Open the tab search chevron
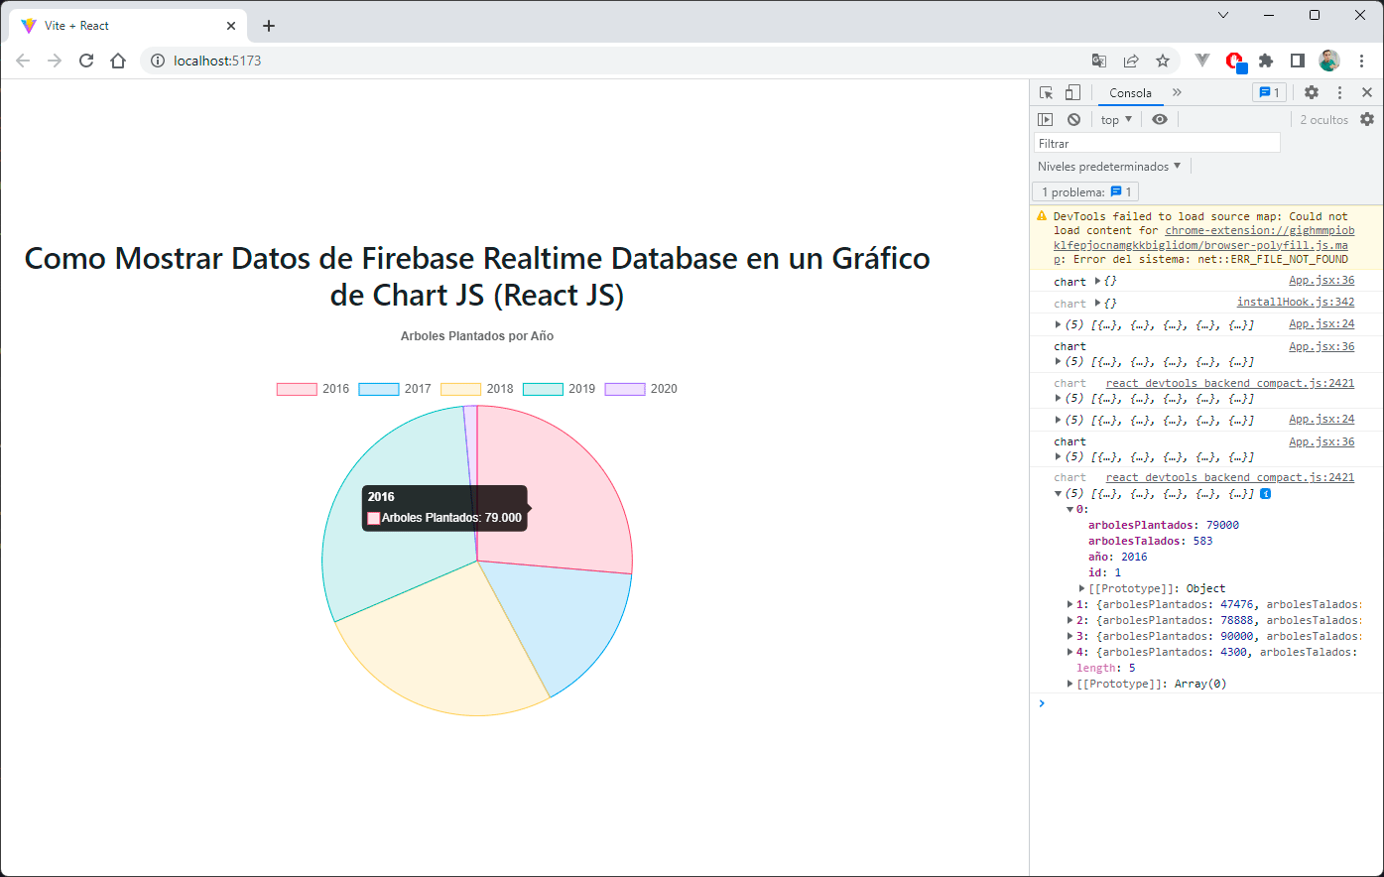Viewport: 1384px width, 877px height. coord(1223,15)
